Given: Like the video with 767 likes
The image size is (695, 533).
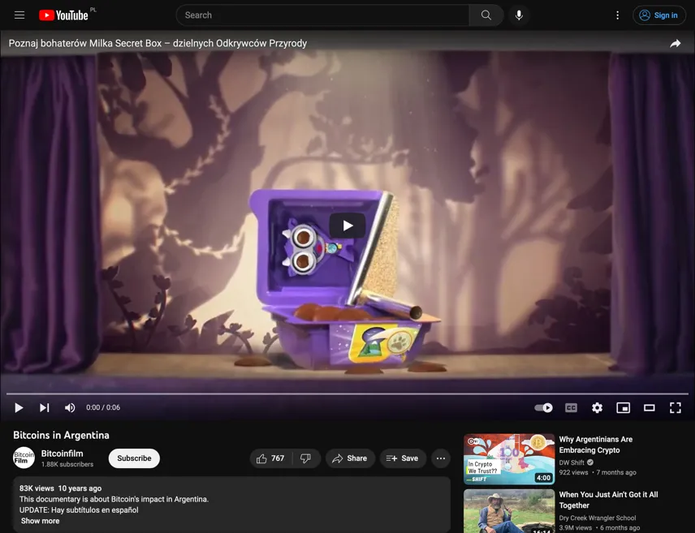Looking at the screenshot, I should (x=271, y=458).
